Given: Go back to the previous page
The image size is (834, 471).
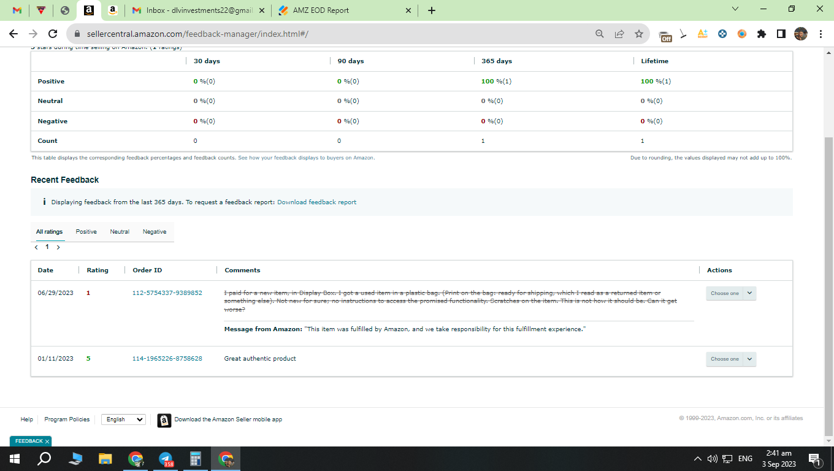Looking at the screenshot, I should point(14,34).
